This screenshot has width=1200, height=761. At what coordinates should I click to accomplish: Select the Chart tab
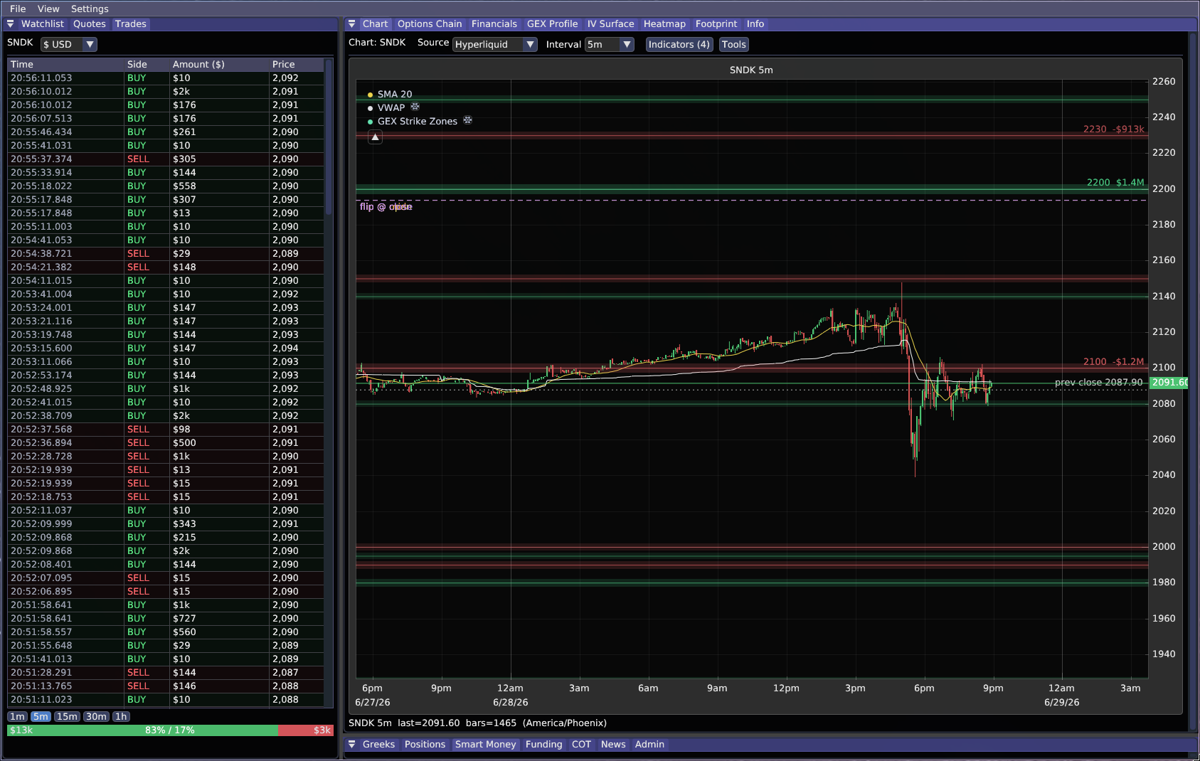pyautogui.click(x=375, y=23)
